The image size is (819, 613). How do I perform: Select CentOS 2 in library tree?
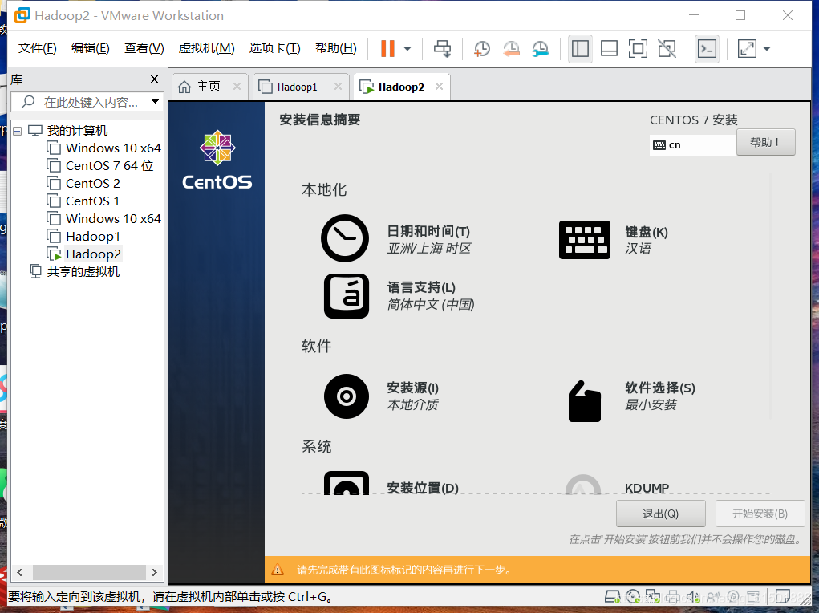tap(92, 184)
